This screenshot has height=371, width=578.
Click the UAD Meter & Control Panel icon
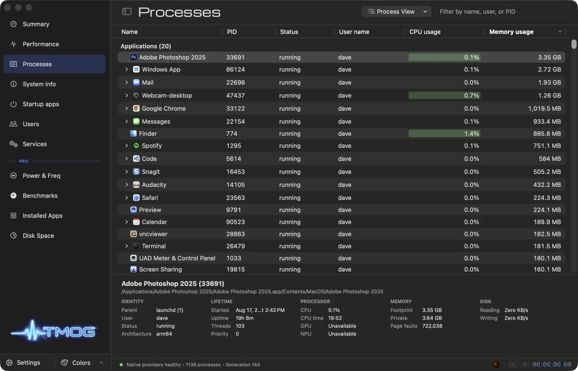134,258
